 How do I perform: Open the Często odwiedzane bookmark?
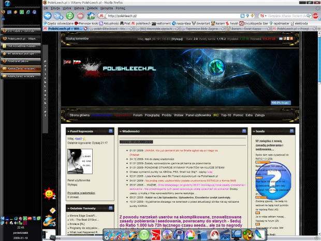click(x=59, y=23)
